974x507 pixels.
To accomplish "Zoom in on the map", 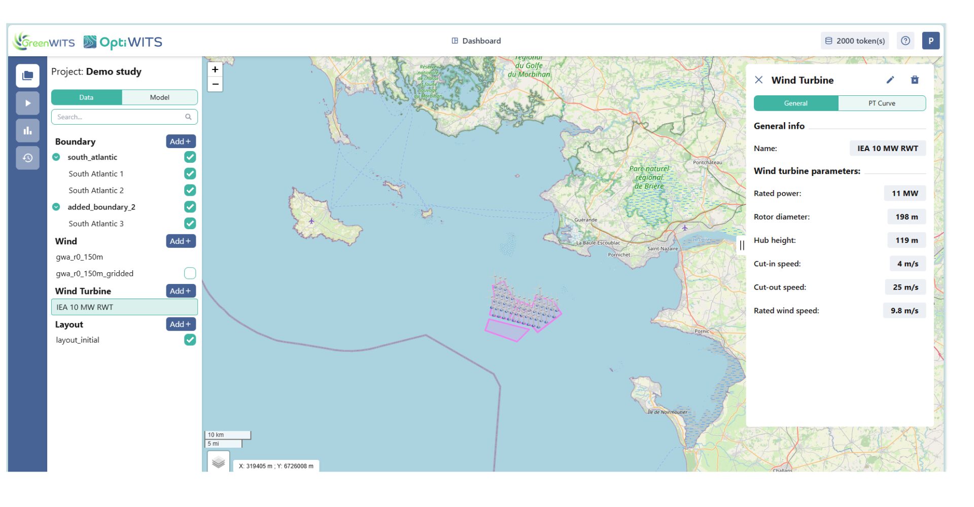I will [215, 69].
